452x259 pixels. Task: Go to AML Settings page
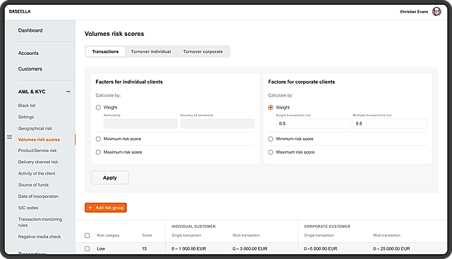pyautogui.click(x=26, y=117)
